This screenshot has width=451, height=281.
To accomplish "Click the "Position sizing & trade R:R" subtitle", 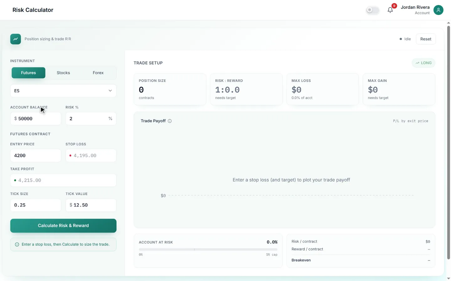I will pos(48,39).
